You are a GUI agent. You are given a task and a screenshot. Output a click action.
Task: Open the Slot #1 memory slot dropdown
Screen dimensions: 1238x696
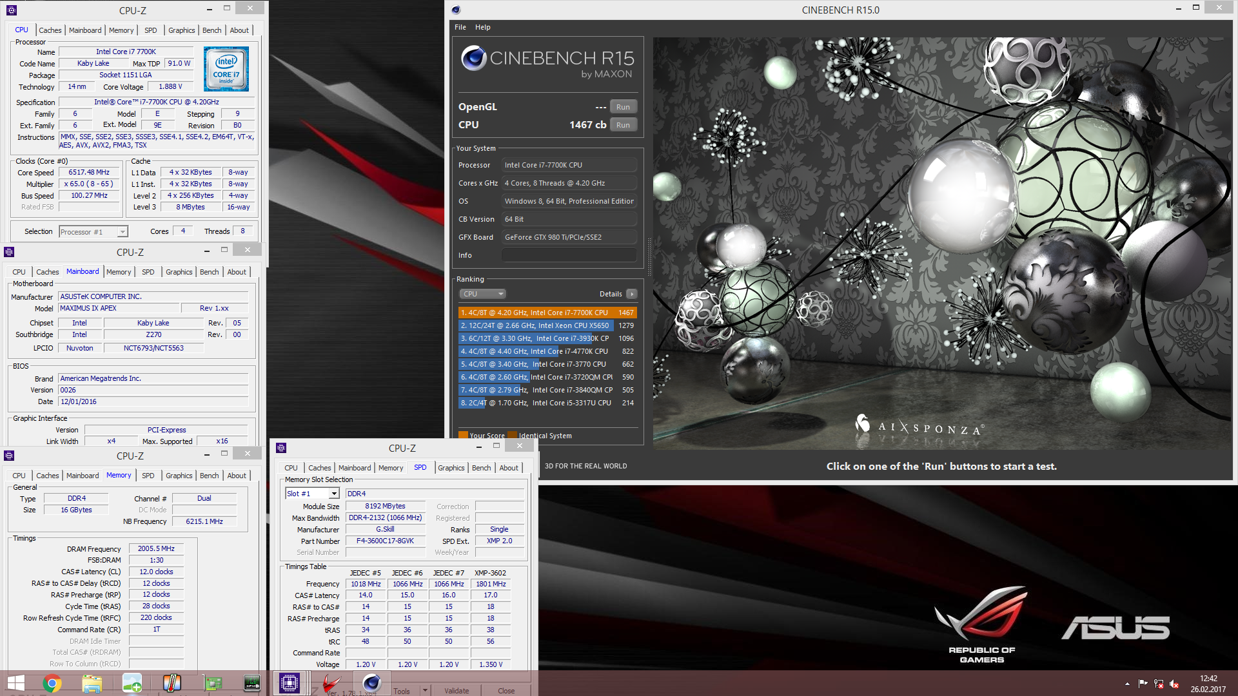312,494
